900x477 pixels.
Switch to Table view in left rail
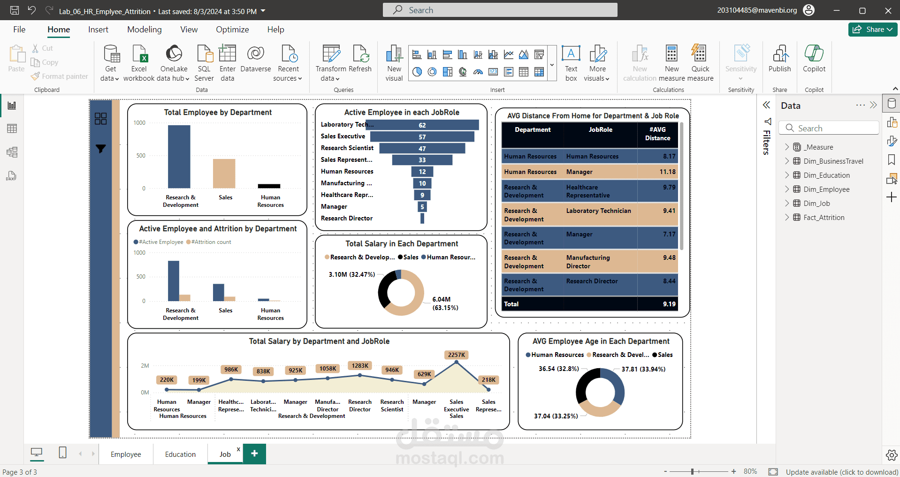click(x=12, y=129)
